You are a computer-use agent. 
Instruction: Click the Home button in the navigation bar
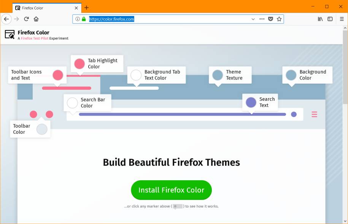[36, 19]
